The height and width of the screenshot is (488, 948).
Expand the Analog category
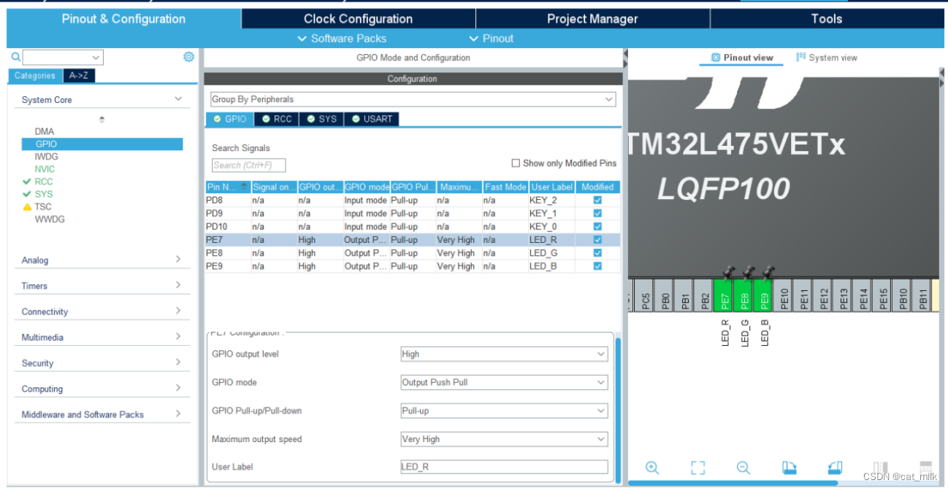click(x=177, y=260)
